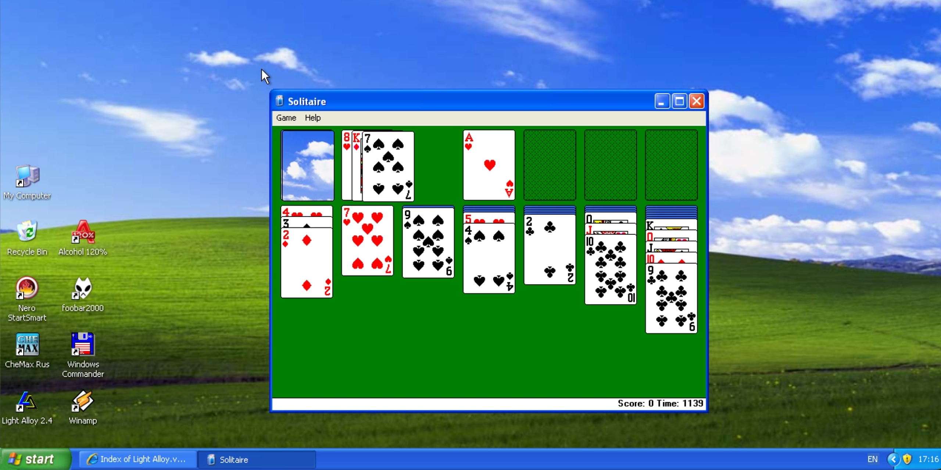Select the CheMax Rus shortcut
This screenshot has width=941, height=470.
pyautogui.click(x=27, y=351)
